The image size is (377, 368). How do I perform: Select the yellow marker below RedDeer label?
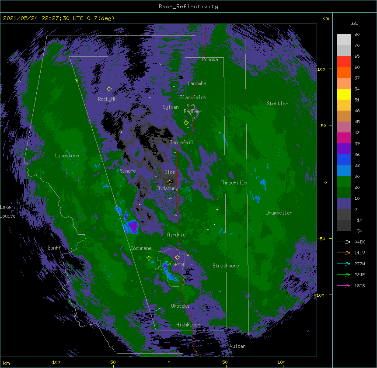pyautogui.click(x=186, y=122)
